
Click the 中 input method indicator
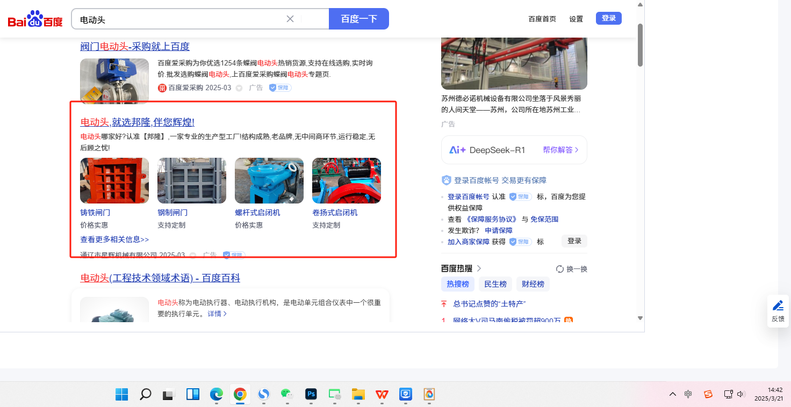[x=688, y=395]
